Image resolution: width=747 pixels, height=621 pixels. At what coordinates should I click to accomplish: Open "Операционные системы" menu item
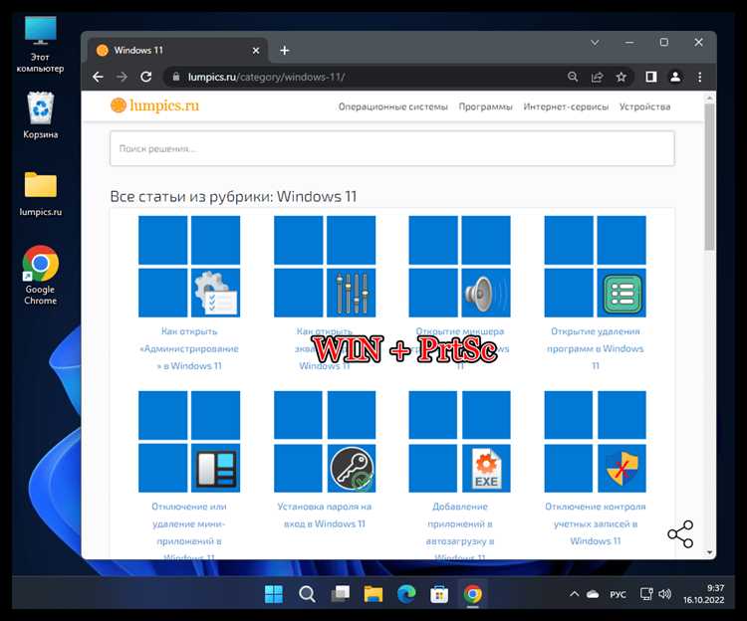tap(393, 106)
